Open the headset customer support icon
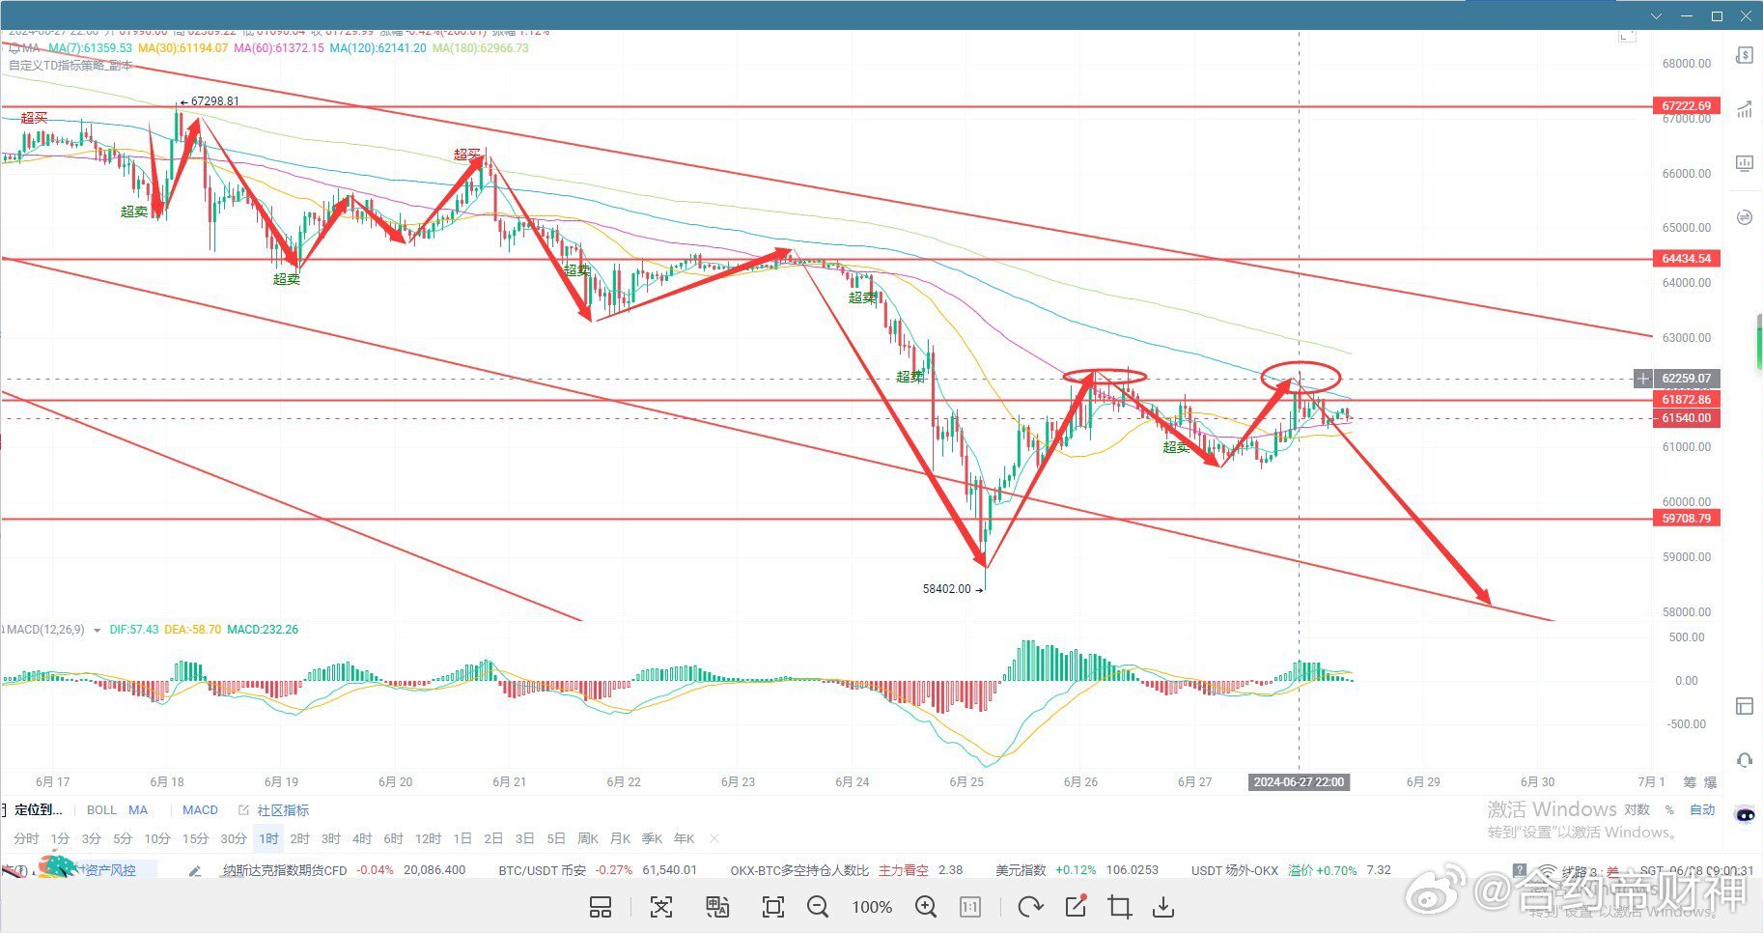1763x933 pixels. (x=1744, y=760)
